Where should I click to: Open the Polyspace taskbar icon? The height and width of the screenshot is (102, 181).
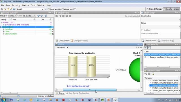(x=115, y=100)
